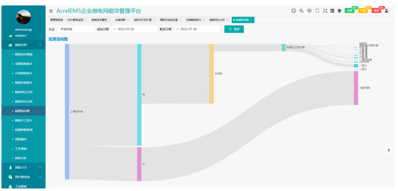The image size is (398, 191).
Task: Open 能耗综合看板 in sidebar
Action: (24, 54)
